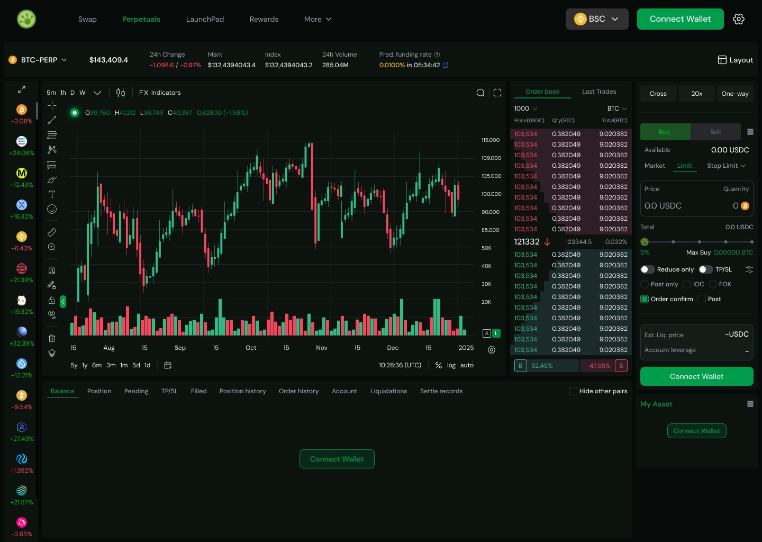Expand the Stop Limit order type dropdown
This screenshot has height=542, width=762.
[x=726, y=166]
